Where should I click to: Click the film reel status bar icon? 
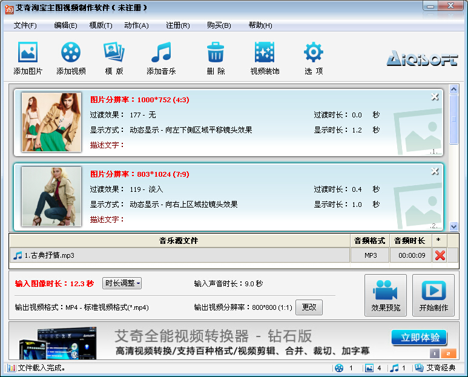(x=339, y=368)
